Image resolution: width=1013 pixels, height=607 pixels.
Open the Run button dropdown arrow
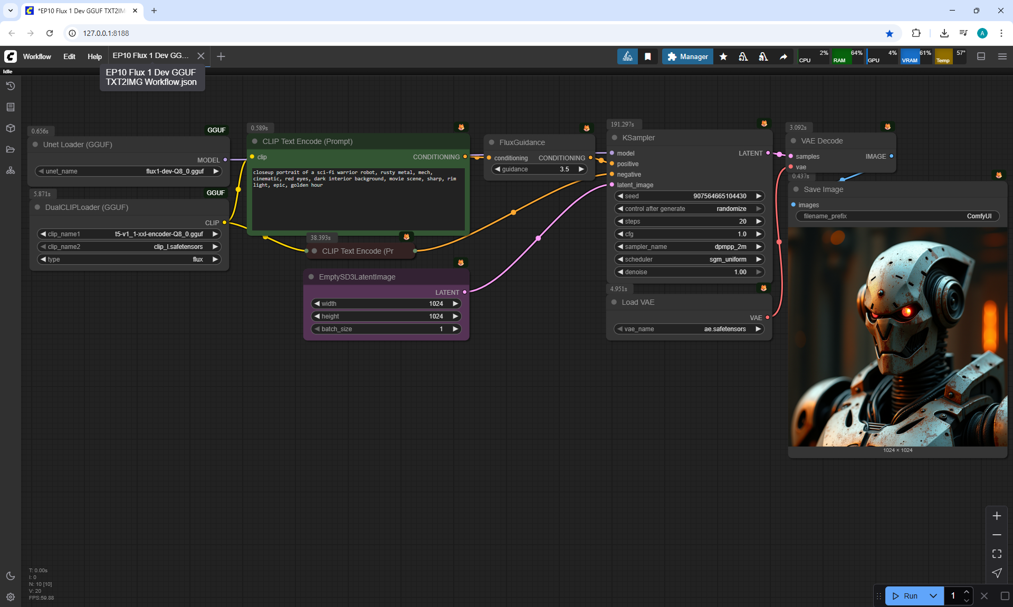pos(933,596)
